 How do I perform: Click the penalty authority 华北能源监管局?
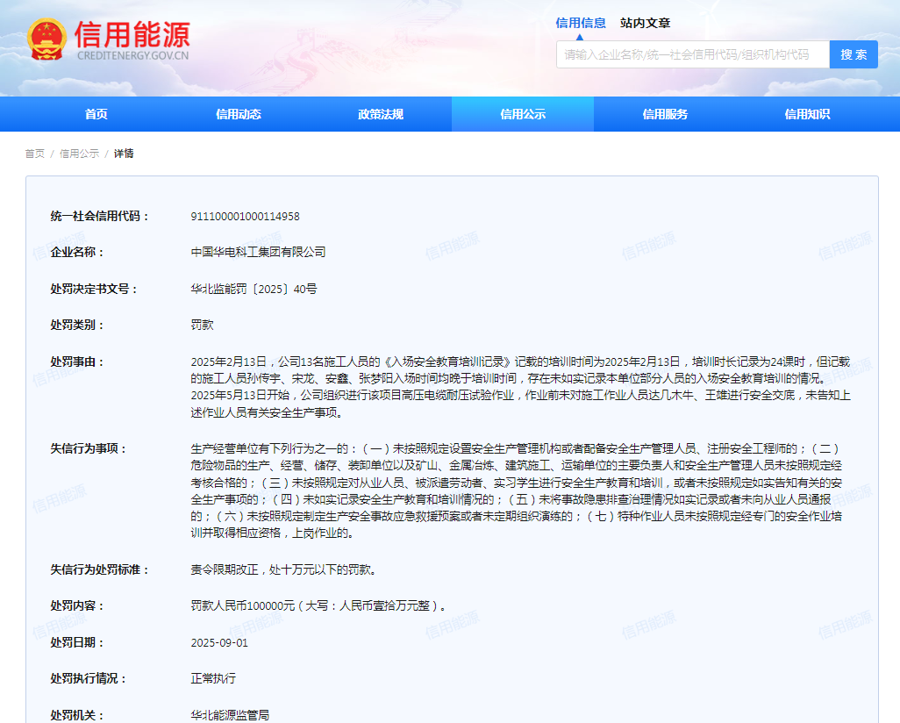point(230,715)
